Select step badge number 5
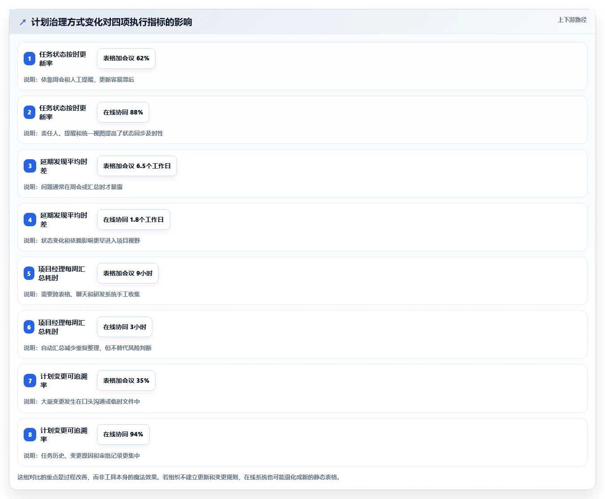Screen dimensions: 605x499 coord(29,273)
